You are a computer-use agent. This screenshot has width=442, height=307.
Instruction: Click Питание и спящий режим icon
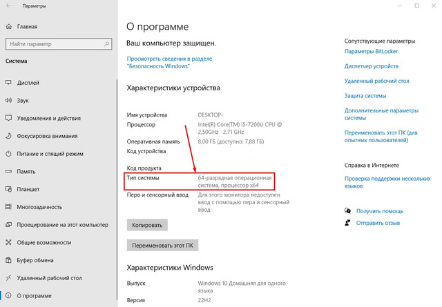coord(9,153)
